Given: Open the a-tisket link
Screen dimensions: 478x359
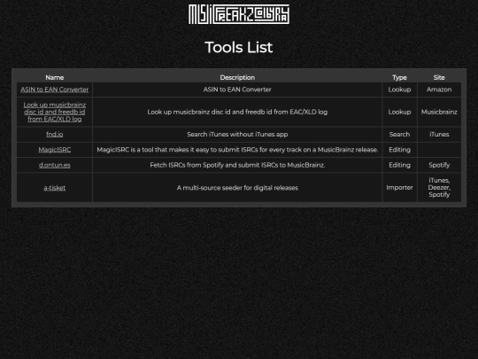Looking at the screenshot, I should click(55, 188).
